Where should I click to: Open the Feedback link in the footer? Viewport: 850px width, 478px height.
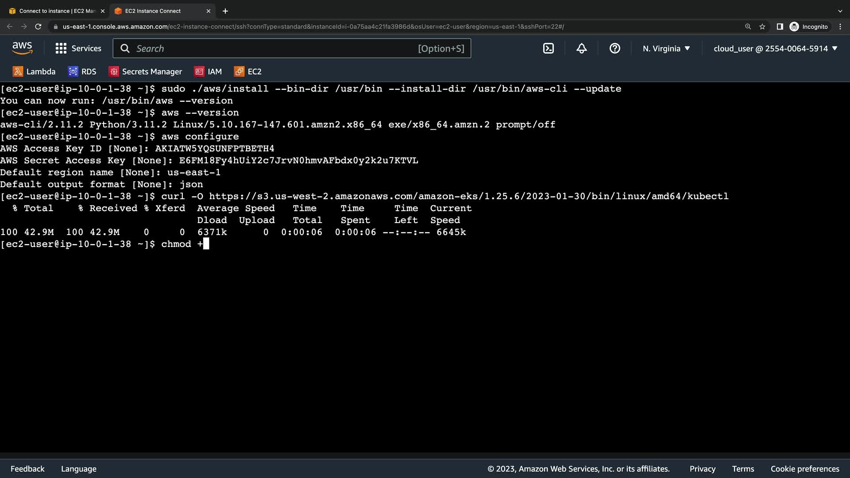[x=27, y=469]
